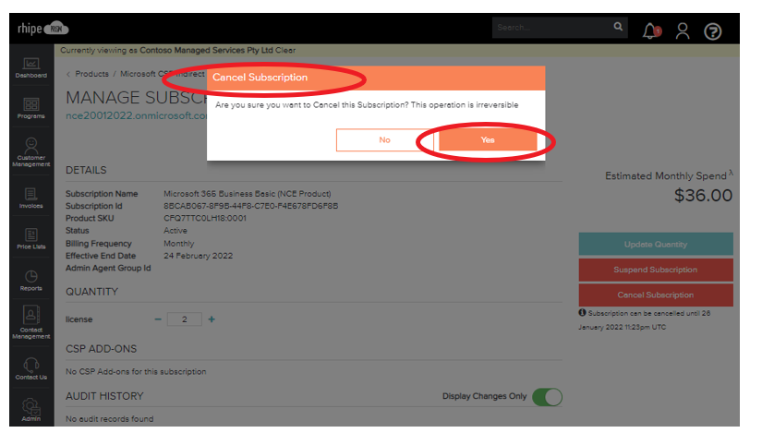Open Contact Management in the sidebar

point(31,322)
